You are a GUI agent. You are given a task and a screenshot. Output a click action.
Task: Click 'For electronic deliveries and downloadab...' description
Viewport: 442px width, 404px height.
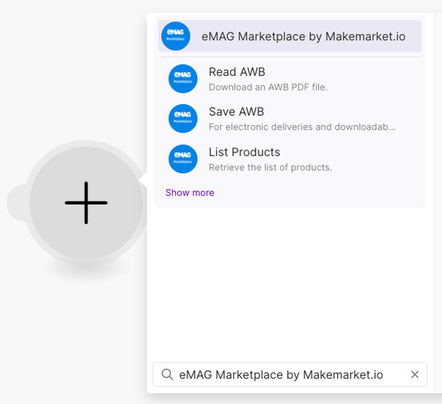302,127
